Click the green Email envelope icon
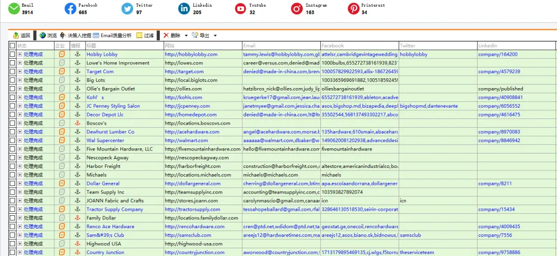 pyautogui.click(x=14, y=9)
